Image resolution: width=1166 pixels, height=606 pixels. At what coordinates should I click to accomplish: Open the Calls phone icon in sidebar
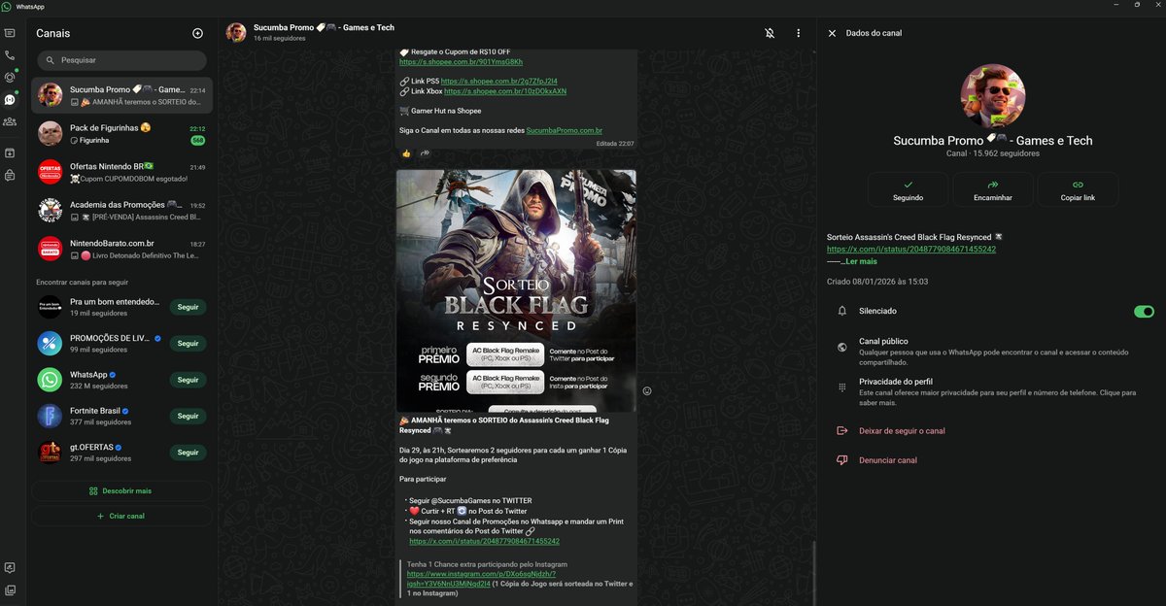(x=10, y=55)
